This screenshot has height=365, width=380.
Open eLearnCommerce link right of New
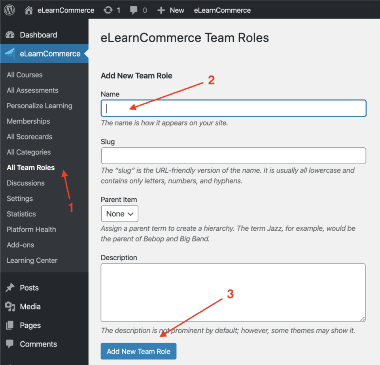coord(222,10)
